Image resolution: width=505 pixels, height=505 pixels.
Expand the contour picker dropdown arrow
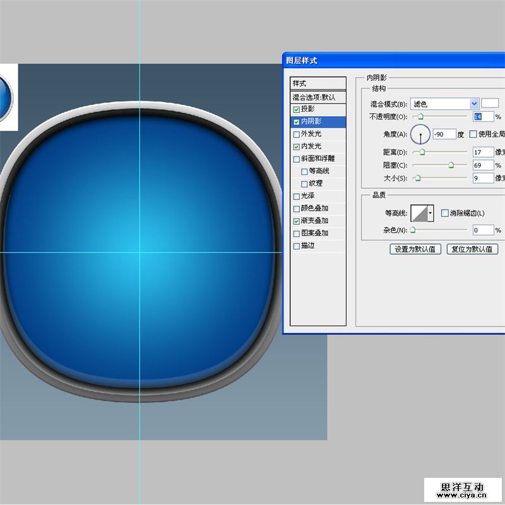431,213
